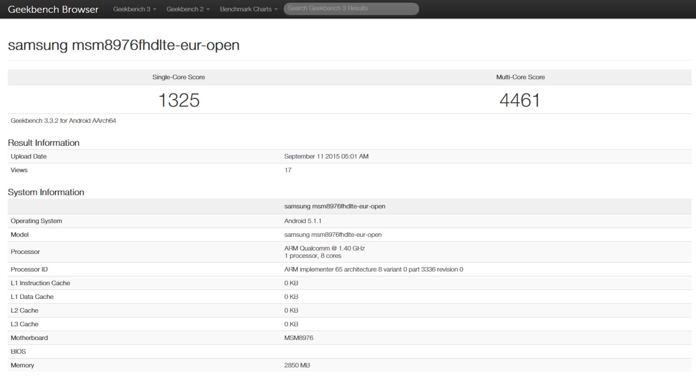Select the 2850 MB memory value
696x384 pixels.
point(297,366)
